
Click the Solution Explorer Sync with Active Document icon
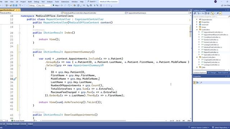[x=203, y=13]
